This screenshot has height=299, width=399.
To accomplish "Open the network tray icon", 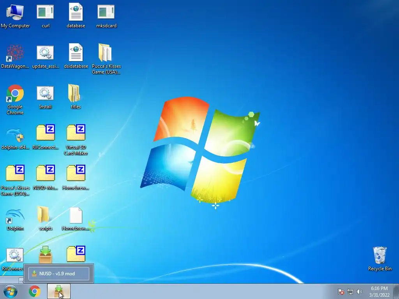I will pyautogui.click(x=350, y=292).
